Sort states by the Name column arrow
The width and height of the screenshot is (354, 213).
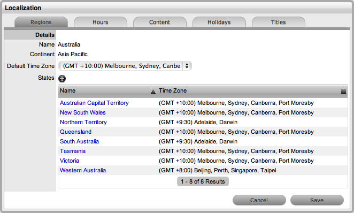[x=153, y=91]
